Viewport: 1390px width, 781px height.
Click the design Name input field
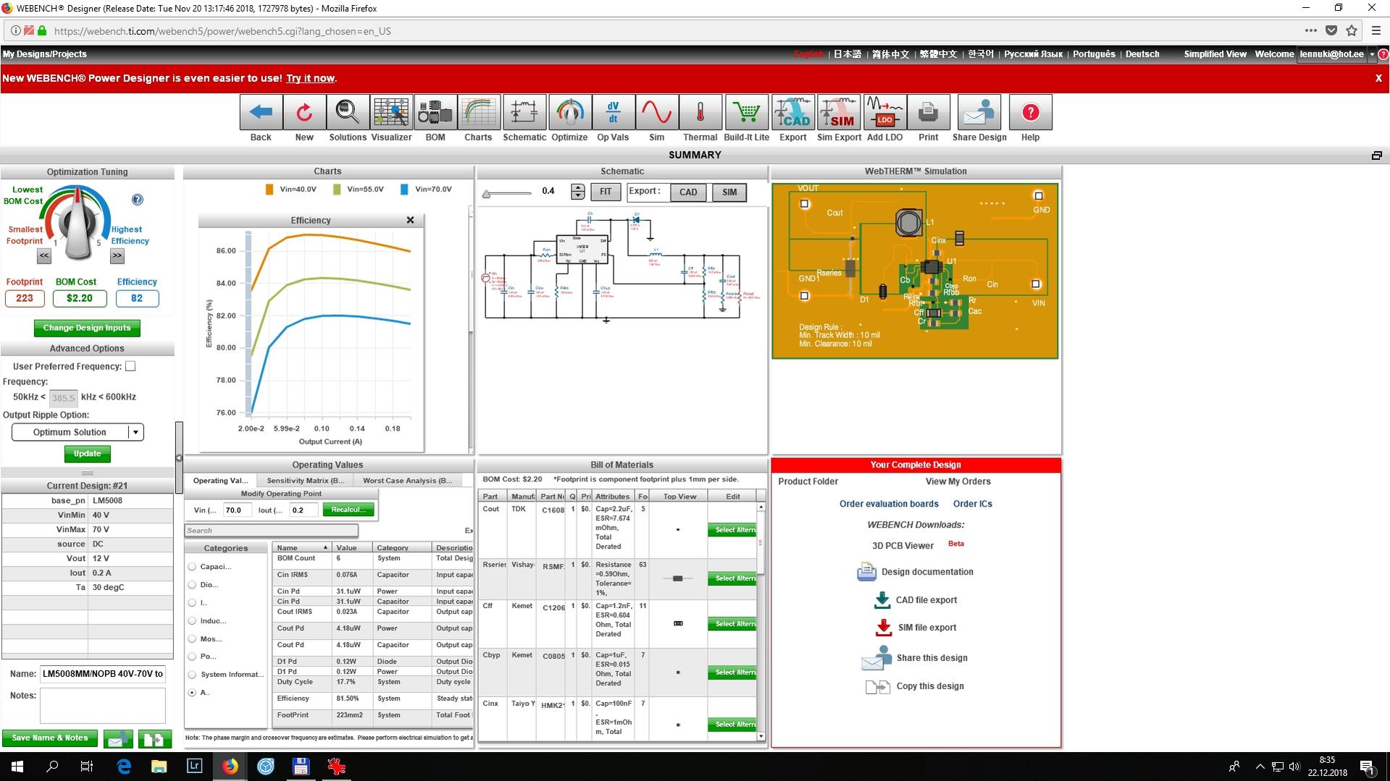click(102, 674)
